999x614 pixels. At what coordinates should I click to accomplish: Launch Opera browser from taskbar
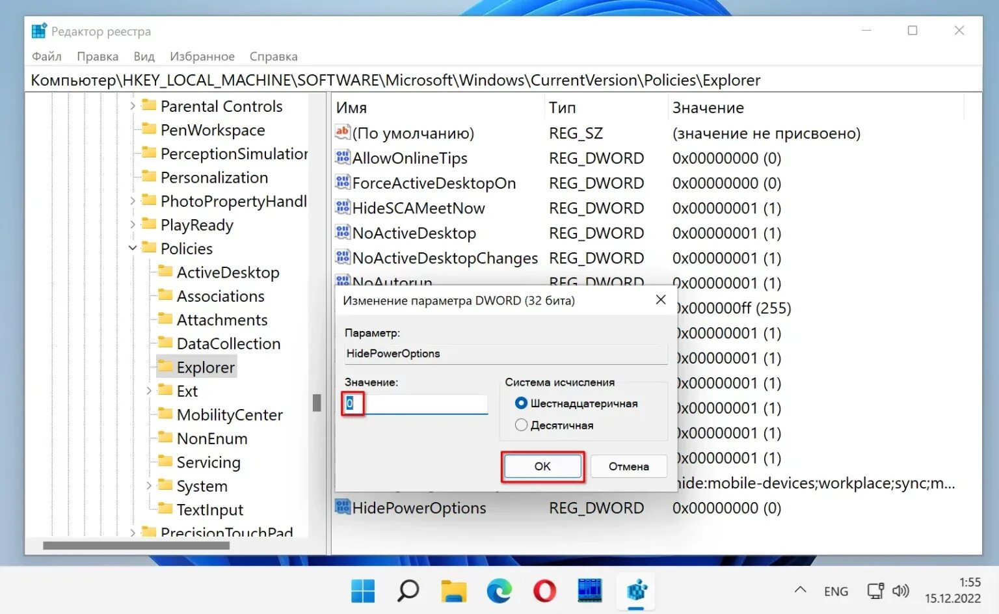pos(544,591)
